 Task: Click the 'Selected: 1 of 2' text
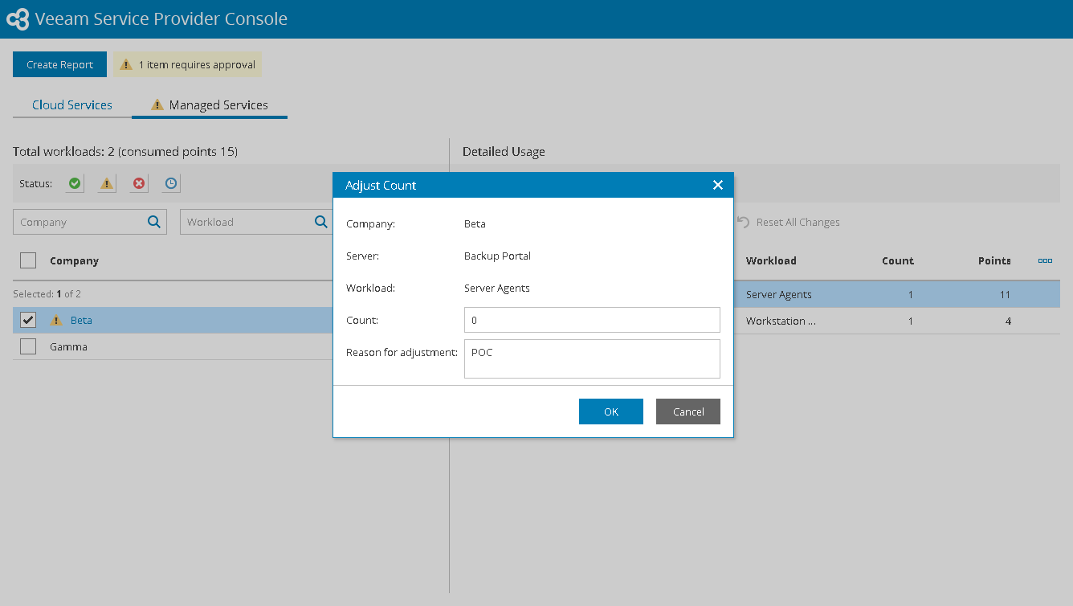47,294
